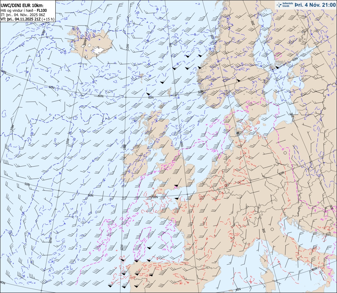This screenshot has width=337, height=293.
Task: Click the 'IT: þri.. 04. Nóv.. 2025 06Z' line
Action: click(x=23, y=15)
